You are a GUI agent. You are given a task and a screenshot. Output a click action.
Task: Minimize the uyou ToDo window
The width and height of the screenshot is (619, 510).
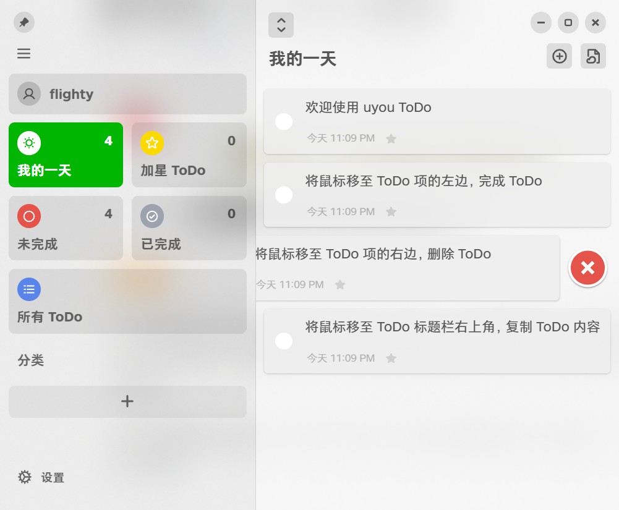click(541, 22)
